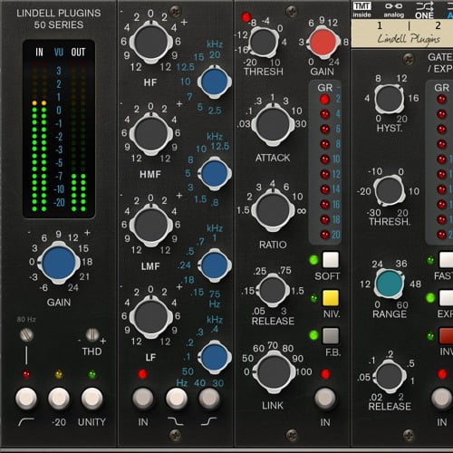
Task: Click the THD trim screw
Action: pos(92,334)
